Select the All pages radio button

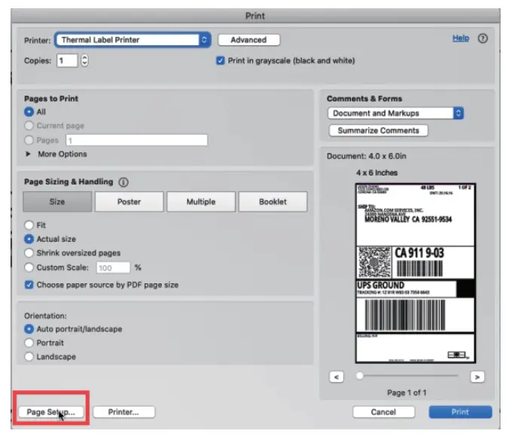pos(29,112)
